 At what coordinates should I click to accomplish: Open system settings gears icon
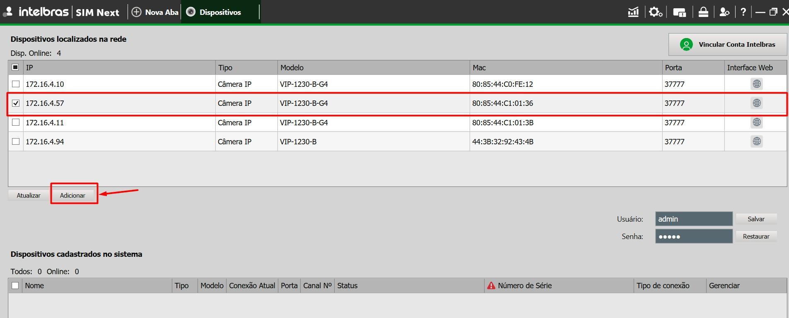coord(656,12)
